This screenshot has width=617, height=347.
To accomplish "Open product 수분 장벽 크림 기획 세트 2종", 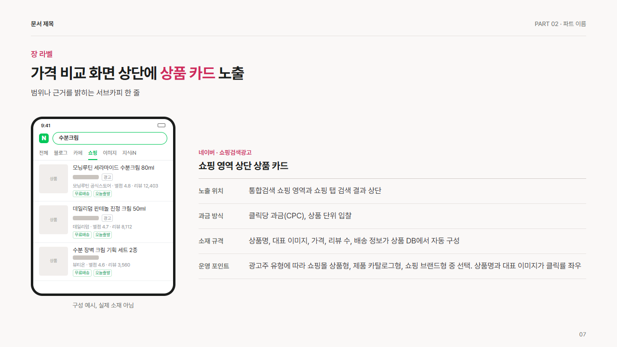I will tap(105, 250).
